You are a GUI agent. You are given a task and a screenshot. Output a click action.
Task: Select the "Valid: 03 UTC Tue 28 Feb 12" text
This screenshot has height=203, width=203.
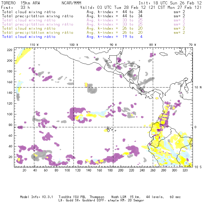113,7
